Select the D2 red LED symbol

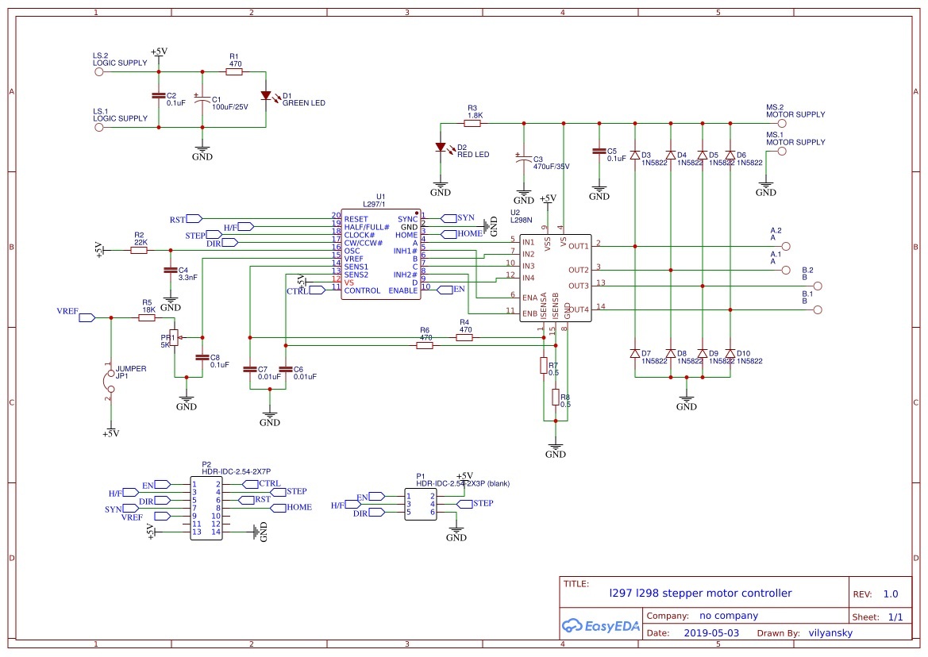point(441,148)
